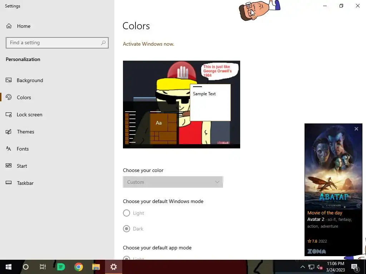Focus the Find a setting search box
This screenshot has height=274, width=366.
57,43
